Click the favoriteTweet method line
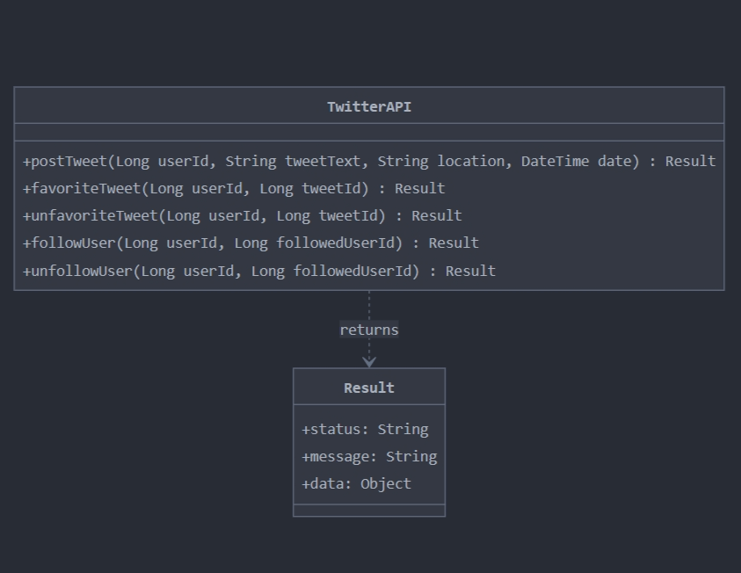This screenshot has height=573, width=741. pyautogui.click(x=234, y=189)
